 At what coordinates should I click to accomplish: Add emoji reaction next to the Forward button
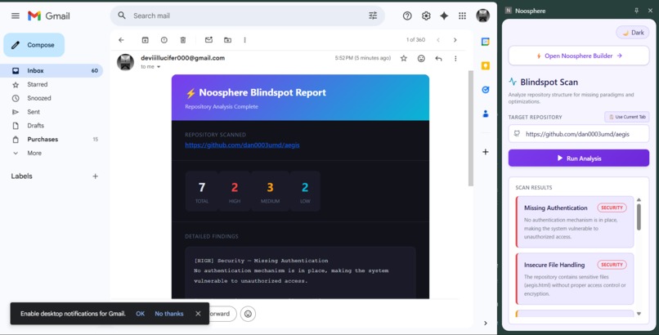tap(248, 314)
